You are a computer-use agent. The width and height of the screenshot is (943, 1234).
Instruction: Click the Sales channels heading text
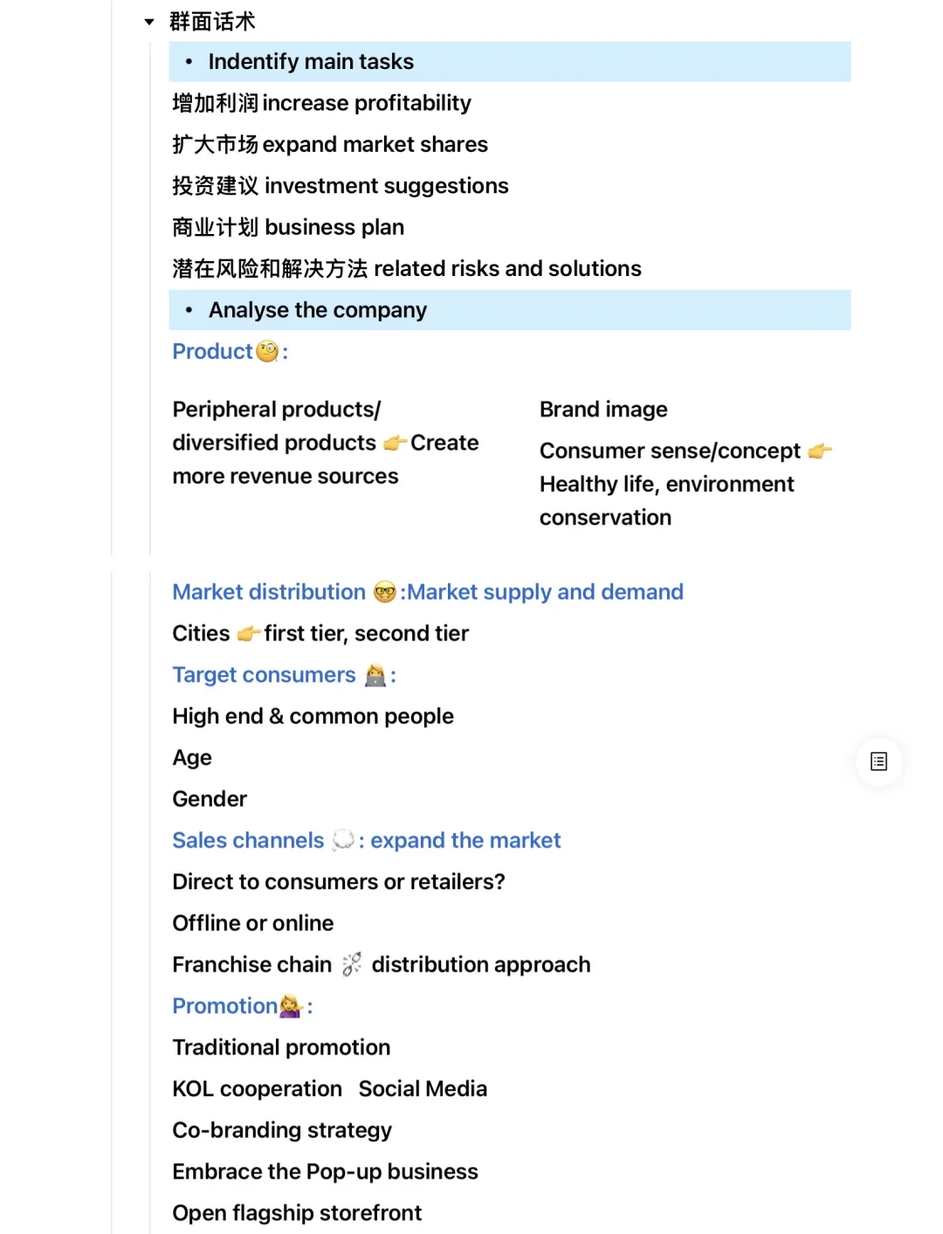248,840
